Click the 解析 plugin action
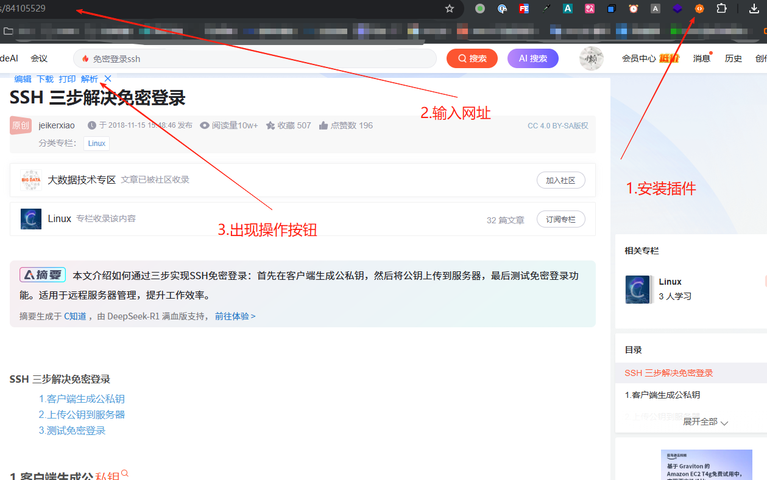Viewport: 767px width, 480px height. [90, 79]
